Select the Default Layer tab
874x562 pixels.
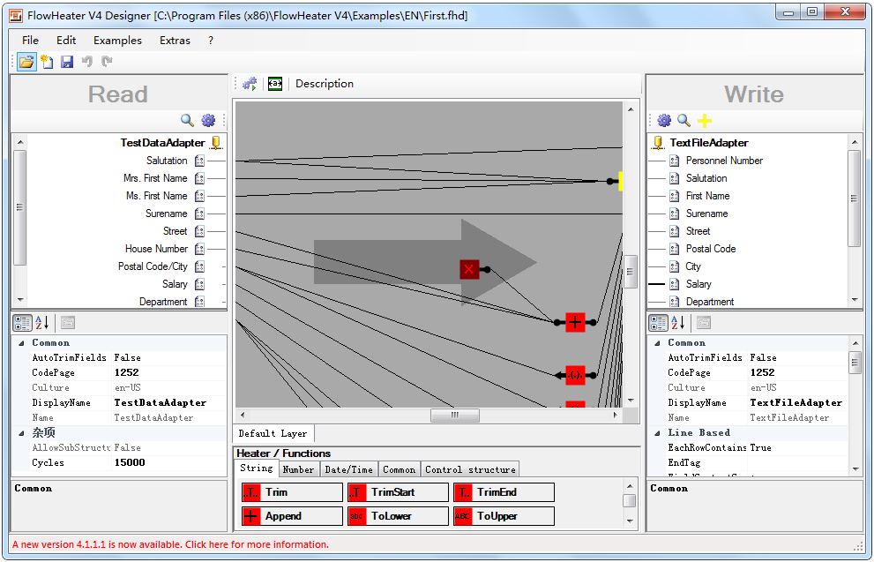click(x=273, y=433)
